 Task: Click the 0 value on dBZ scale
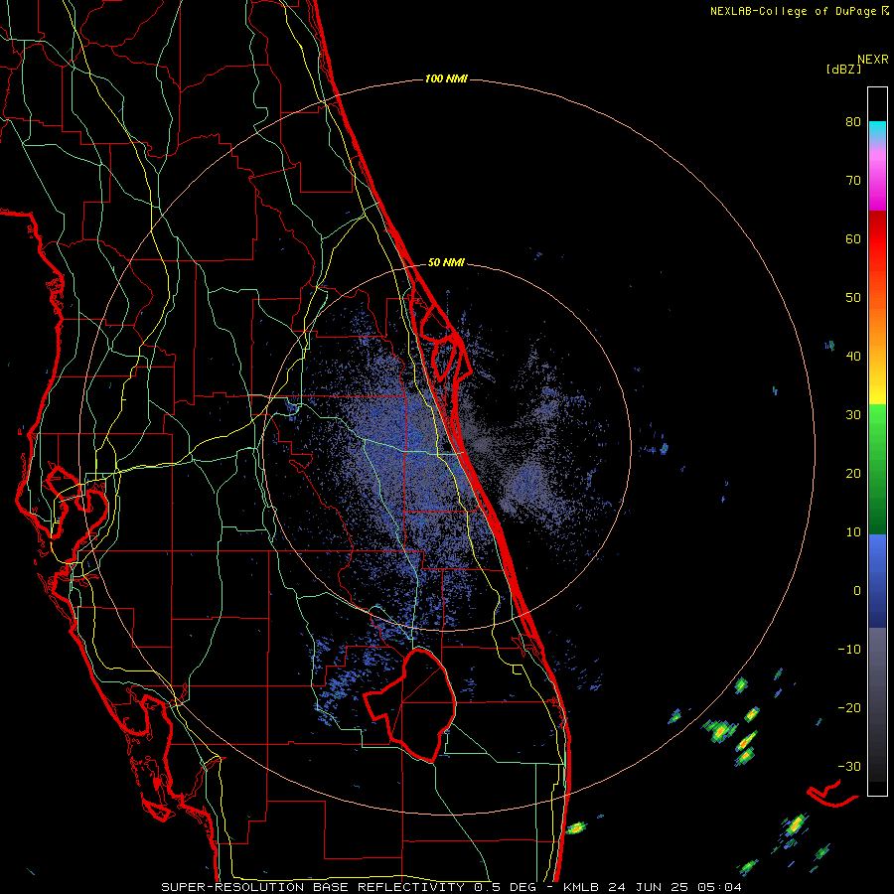(x=857, y=591)
